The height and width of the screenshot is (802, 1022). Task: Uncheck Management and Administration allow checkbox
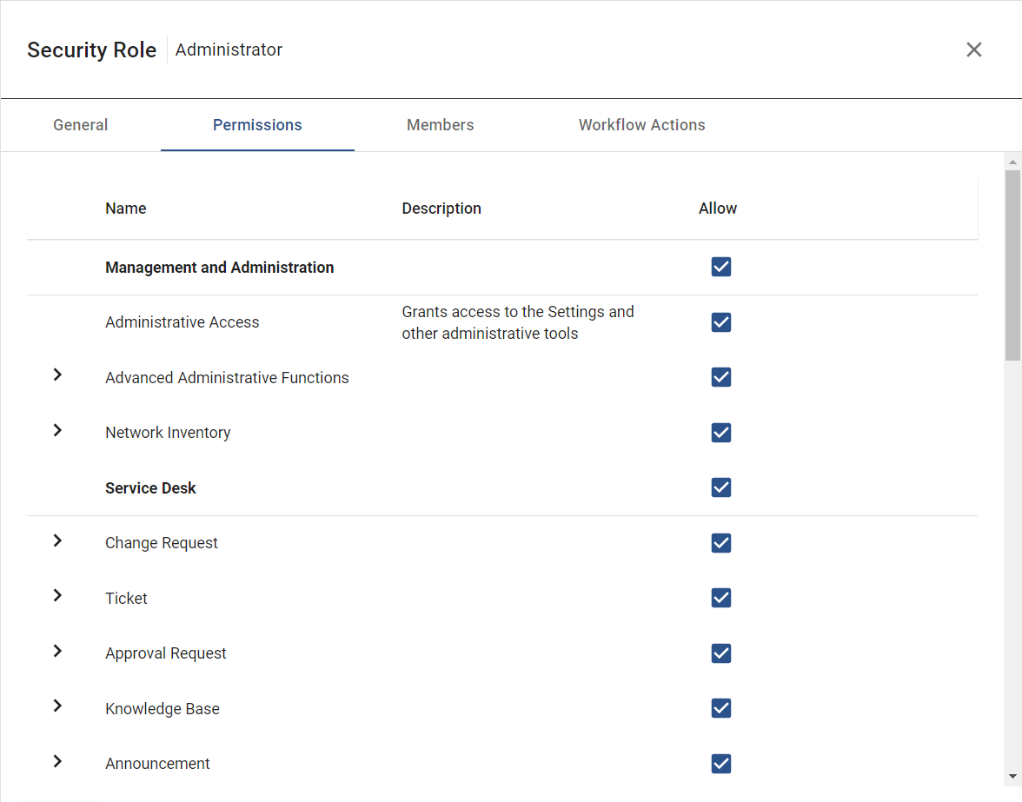(x=721, y=267)
